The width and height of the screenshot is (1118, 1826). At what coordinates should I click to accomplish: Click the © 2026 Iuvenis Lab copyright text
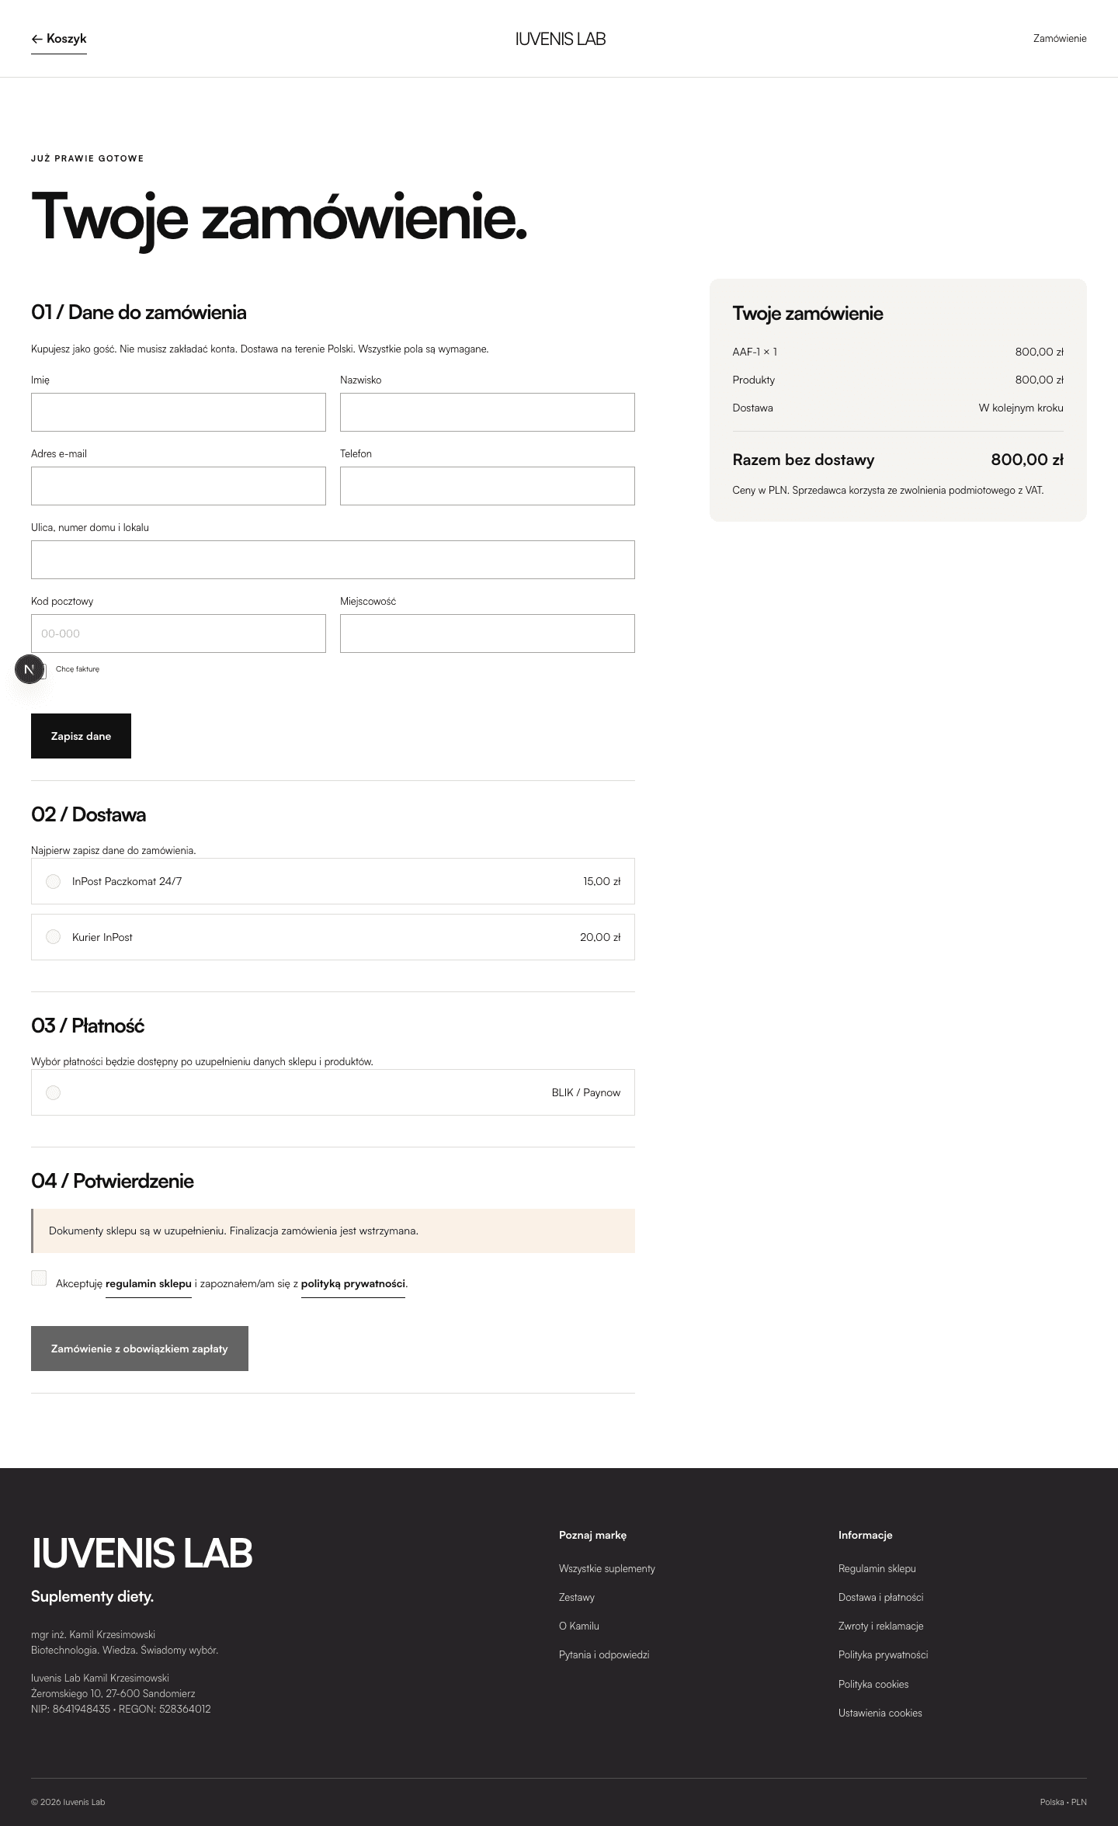coord(68,1802)
